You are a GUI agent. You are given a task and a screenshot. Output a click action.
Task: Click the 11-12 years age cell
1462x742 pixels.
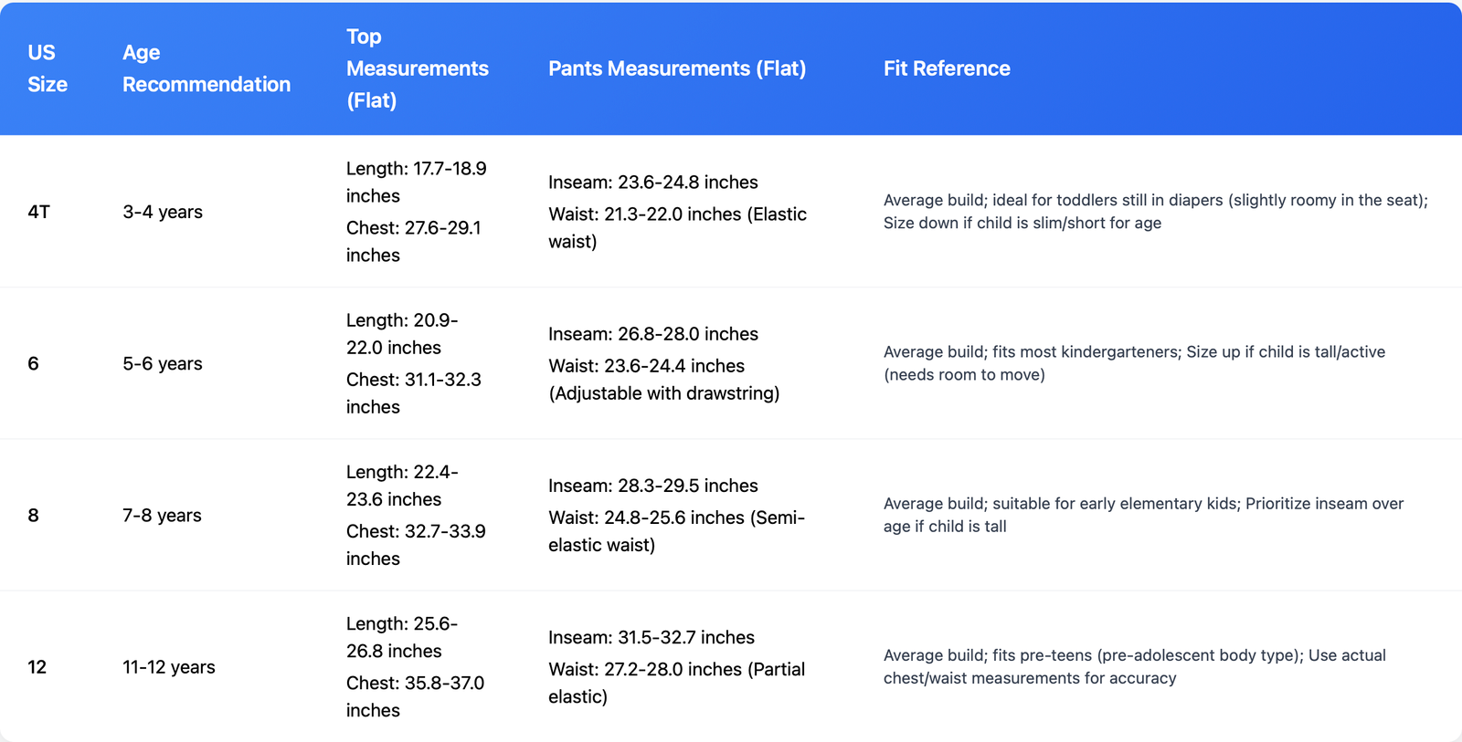(x=169, y=667)
